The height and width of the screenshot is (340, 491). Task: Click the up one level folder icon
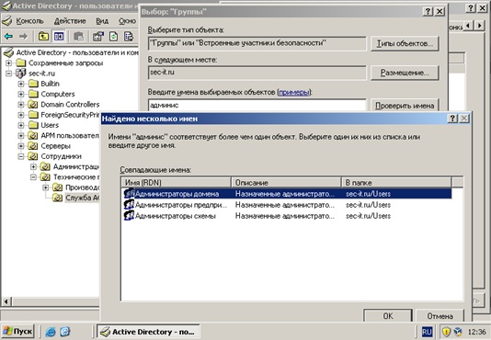click(x=43, y=37)
